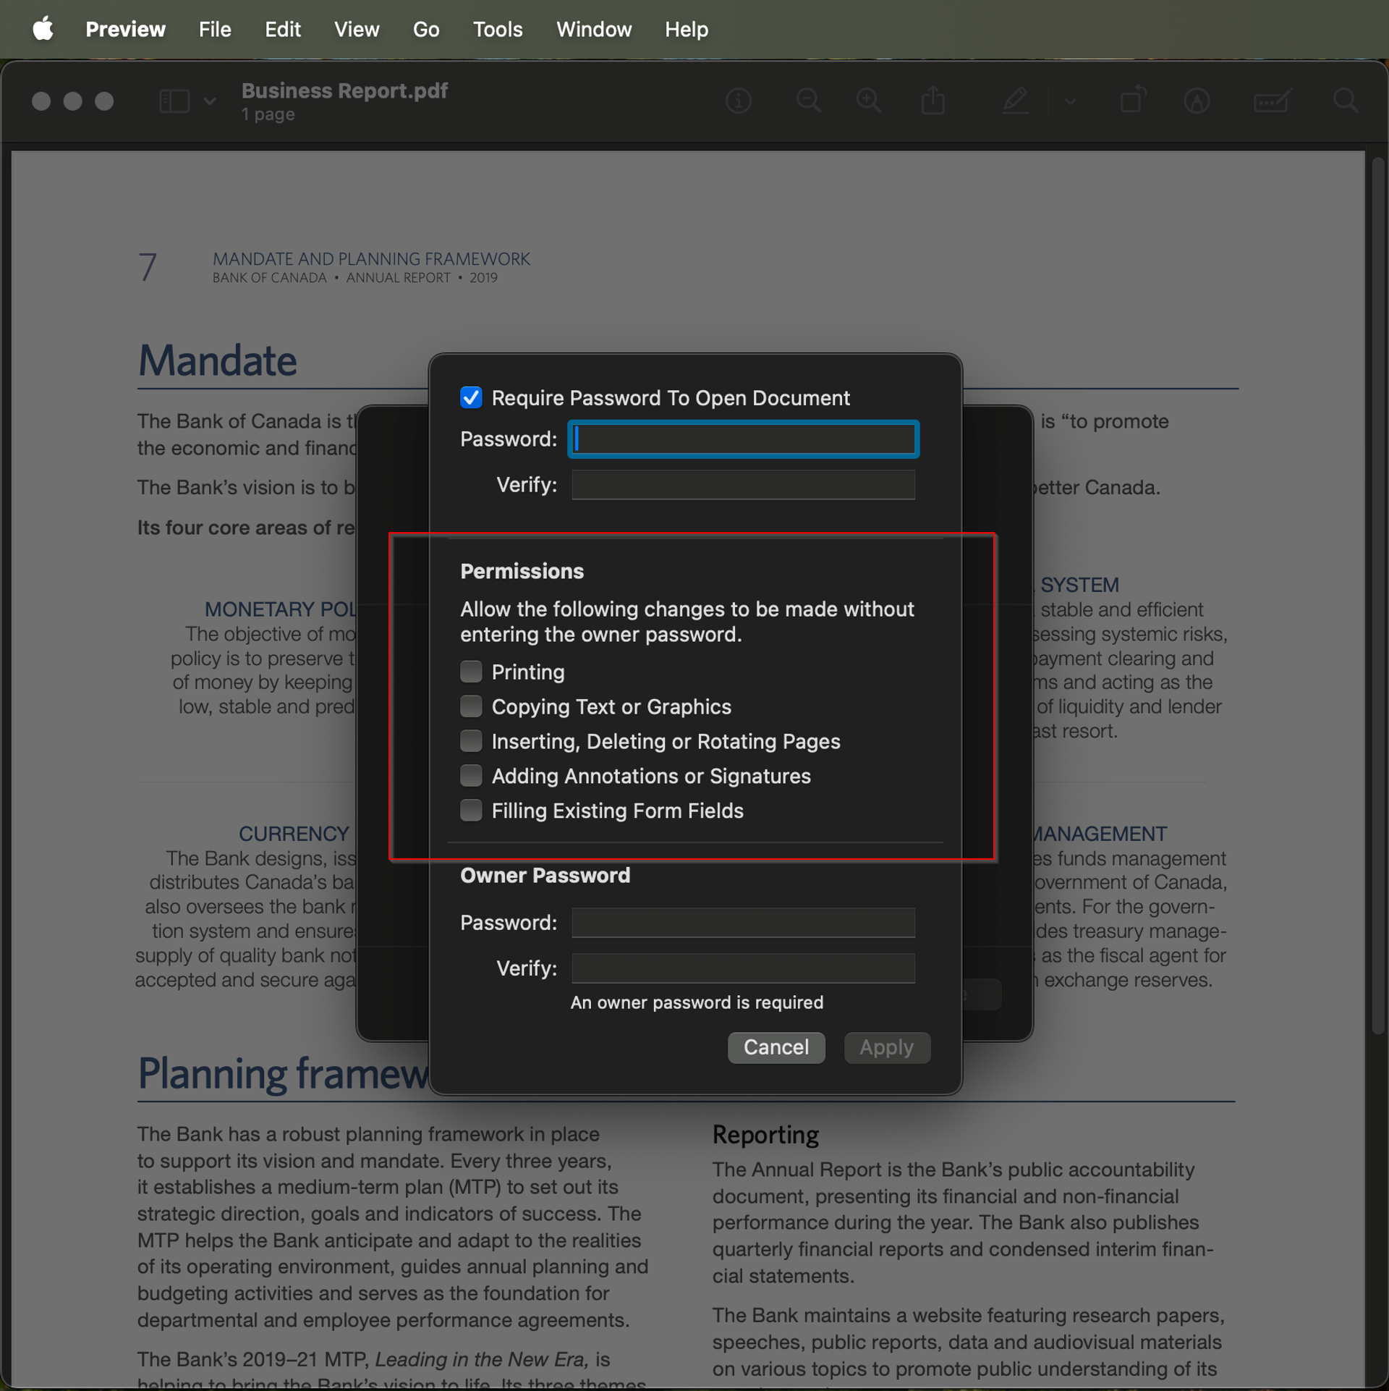The width and height of the screenshot is (1389, 1391).
Task: Click the Markup pen icon
Action: pos(1015,101)
